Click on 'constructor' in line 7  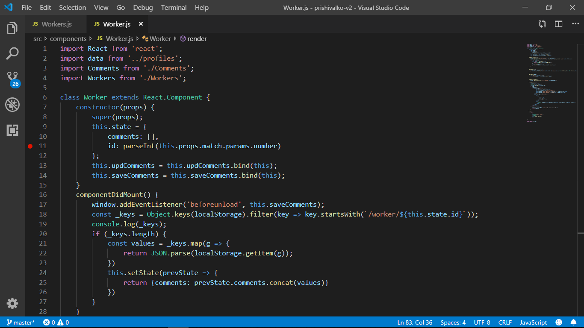(97, 107)
